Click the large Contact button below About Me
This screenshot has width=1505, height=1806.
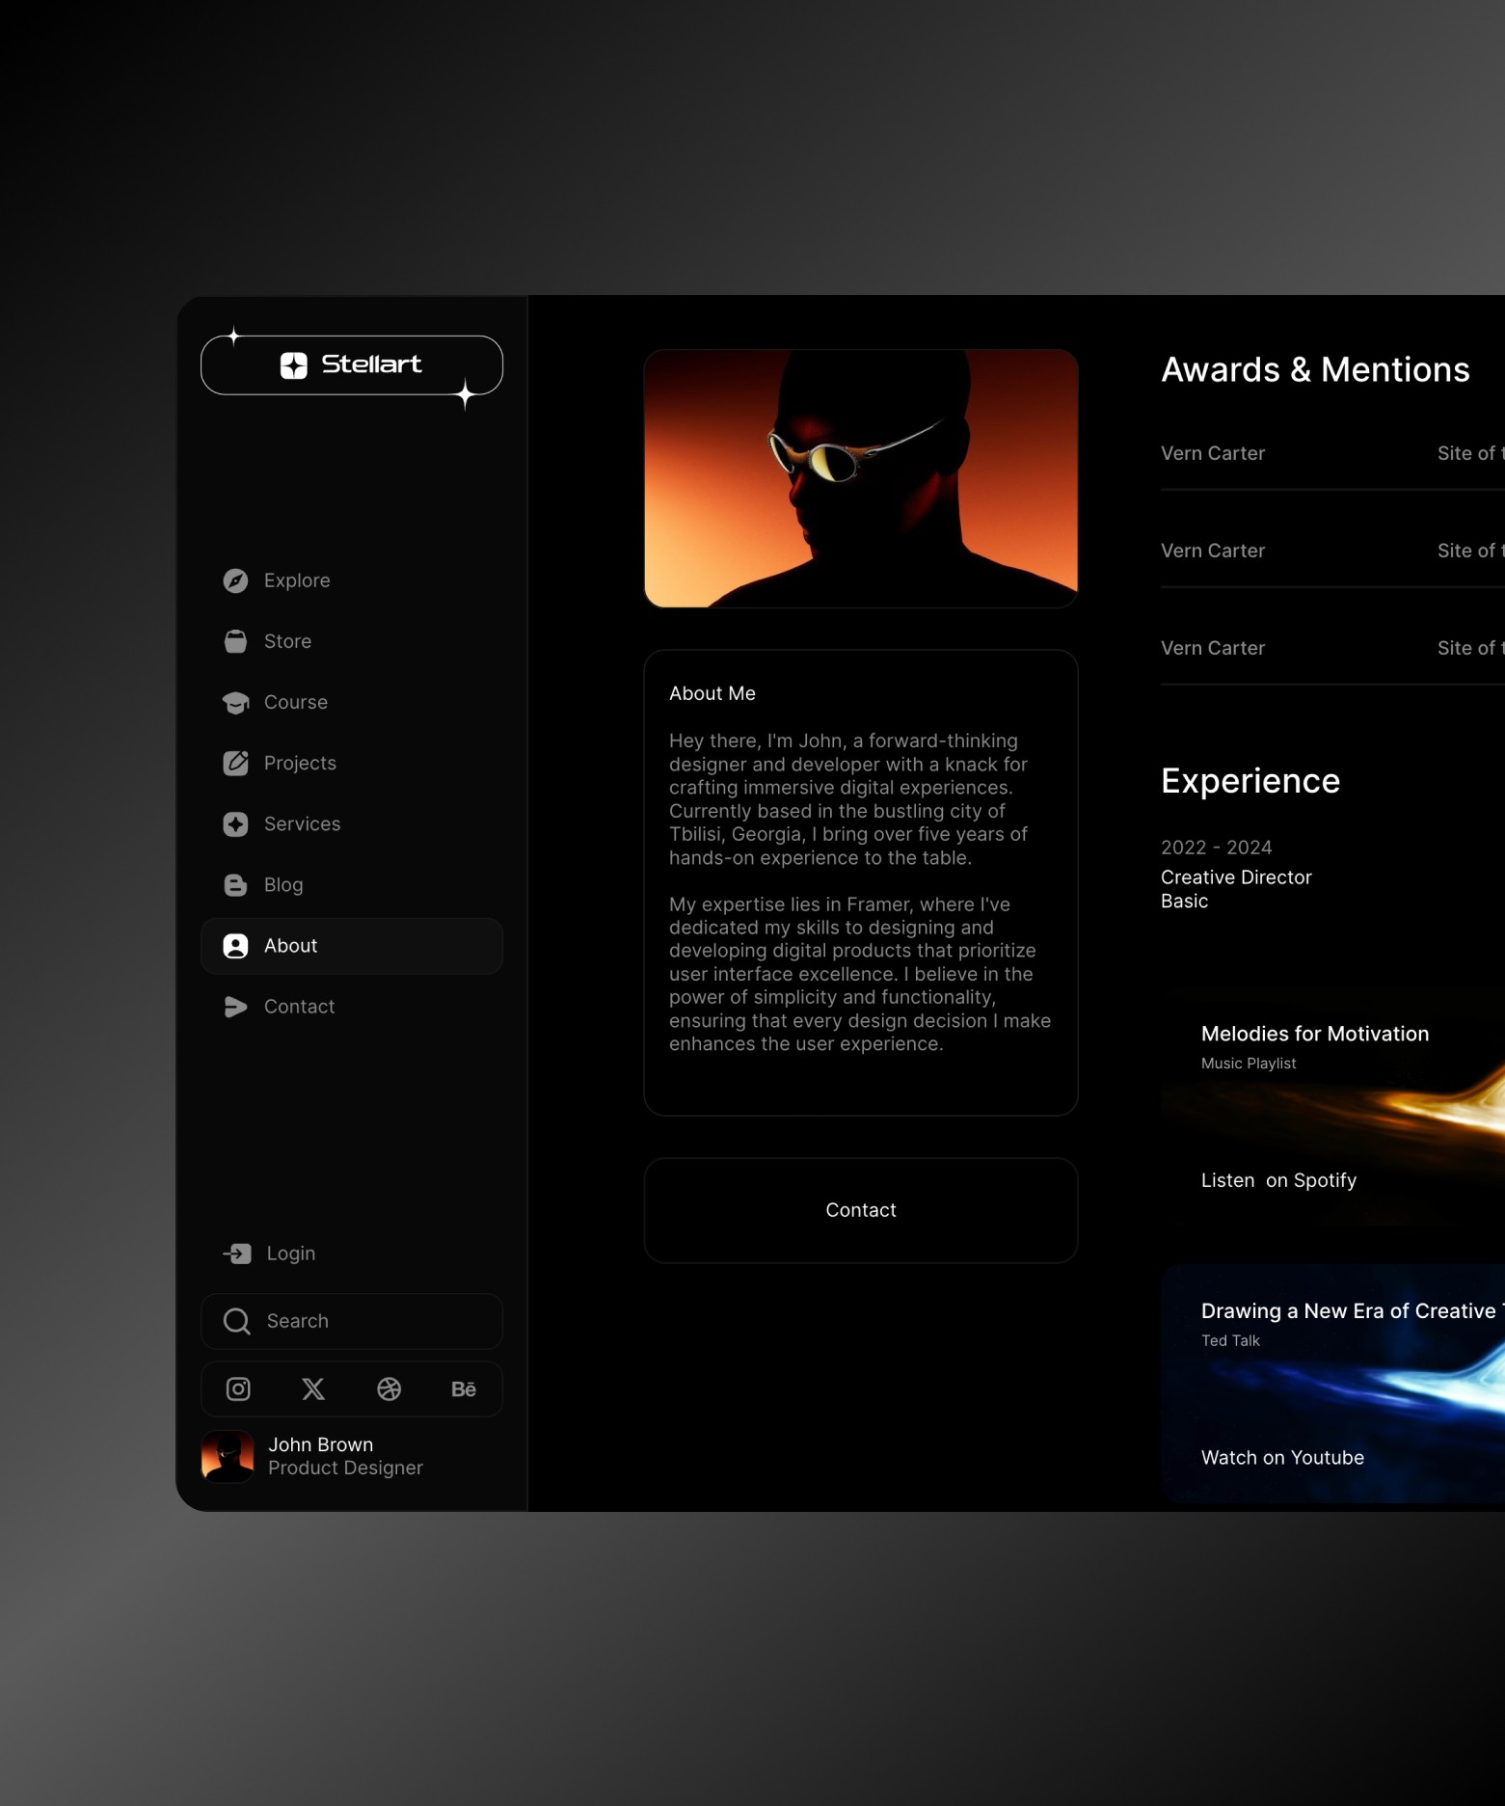[861, 1210]
